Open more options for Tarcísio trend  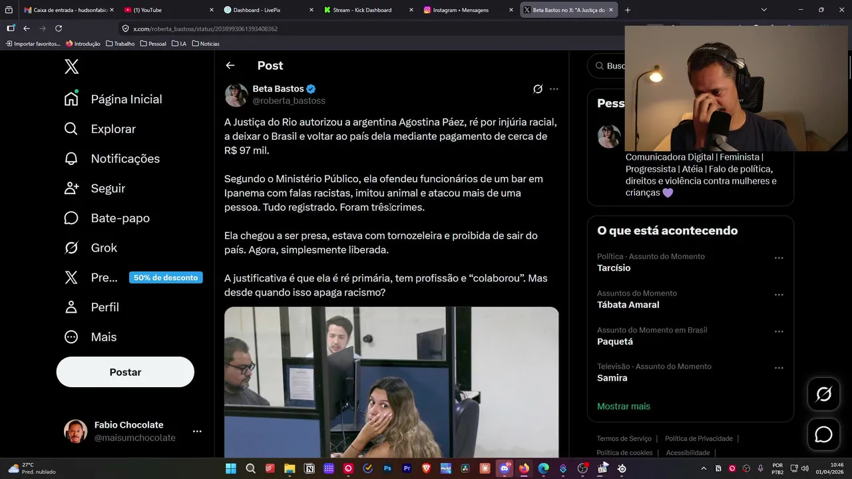point(779,258)
